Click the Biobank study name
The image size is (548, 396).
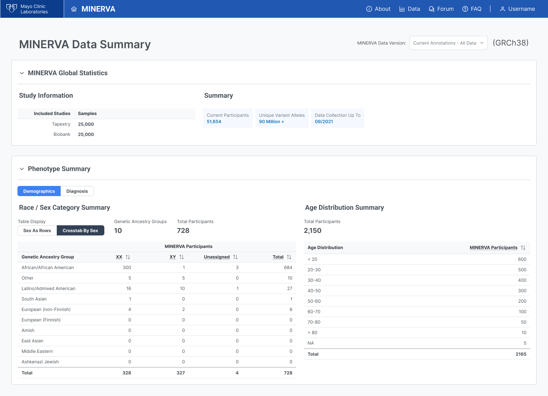point(62,134)
